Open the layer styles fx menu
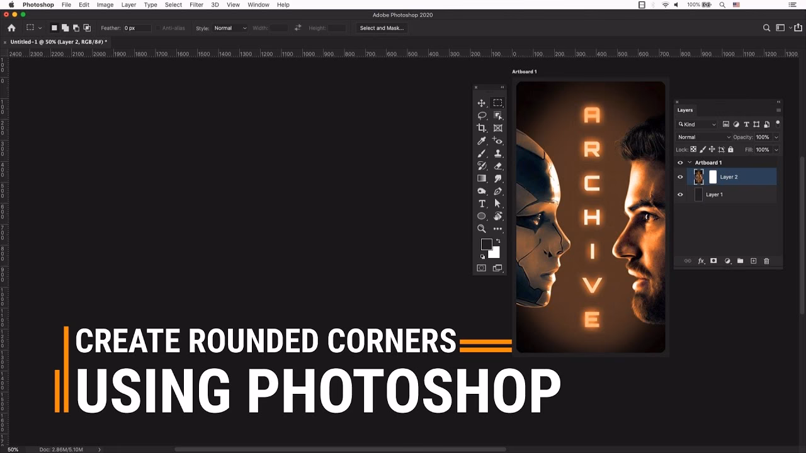This screenshot has width=806, height=453. click(701, 260)
